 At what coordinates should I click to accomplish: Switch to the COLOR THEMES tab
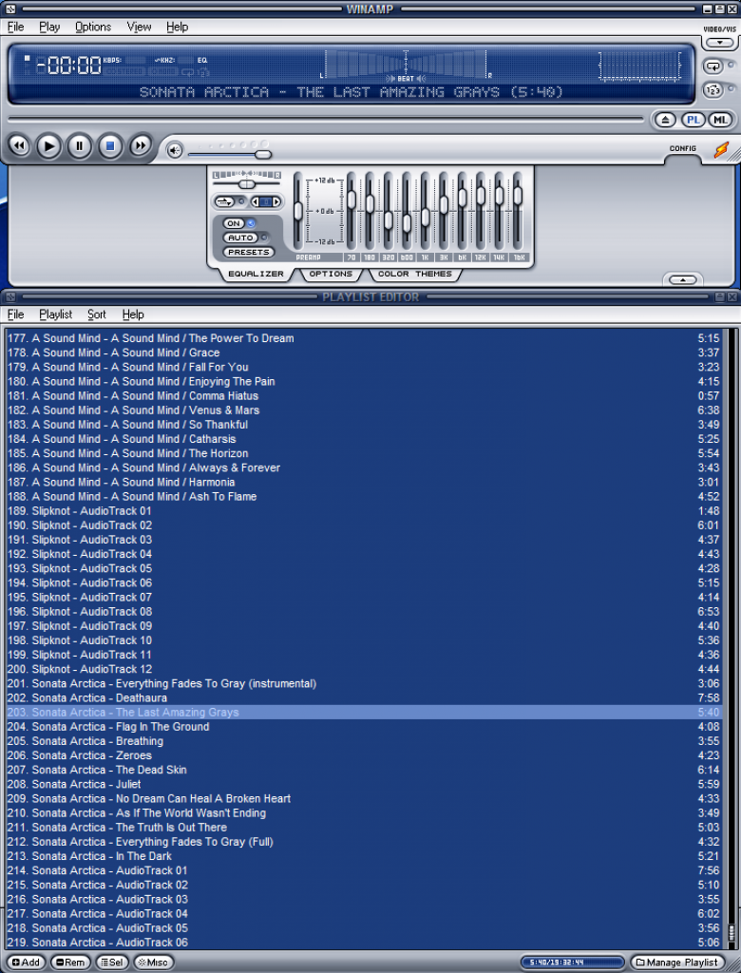coord(415,274)
